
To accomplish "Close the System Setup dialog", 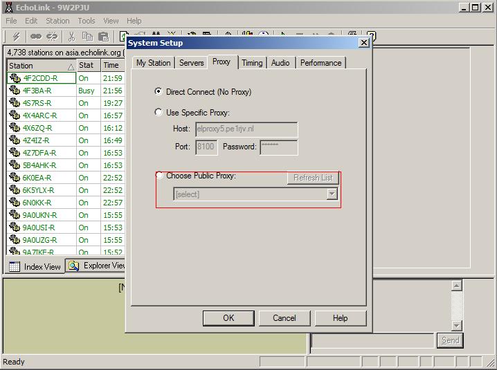I will (364, 43).
